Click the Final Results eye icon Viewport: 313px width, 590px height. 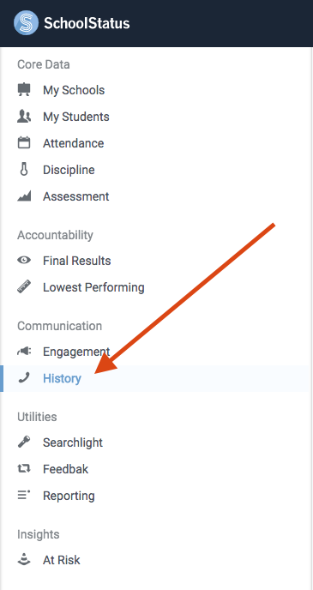tap(24, 261)
